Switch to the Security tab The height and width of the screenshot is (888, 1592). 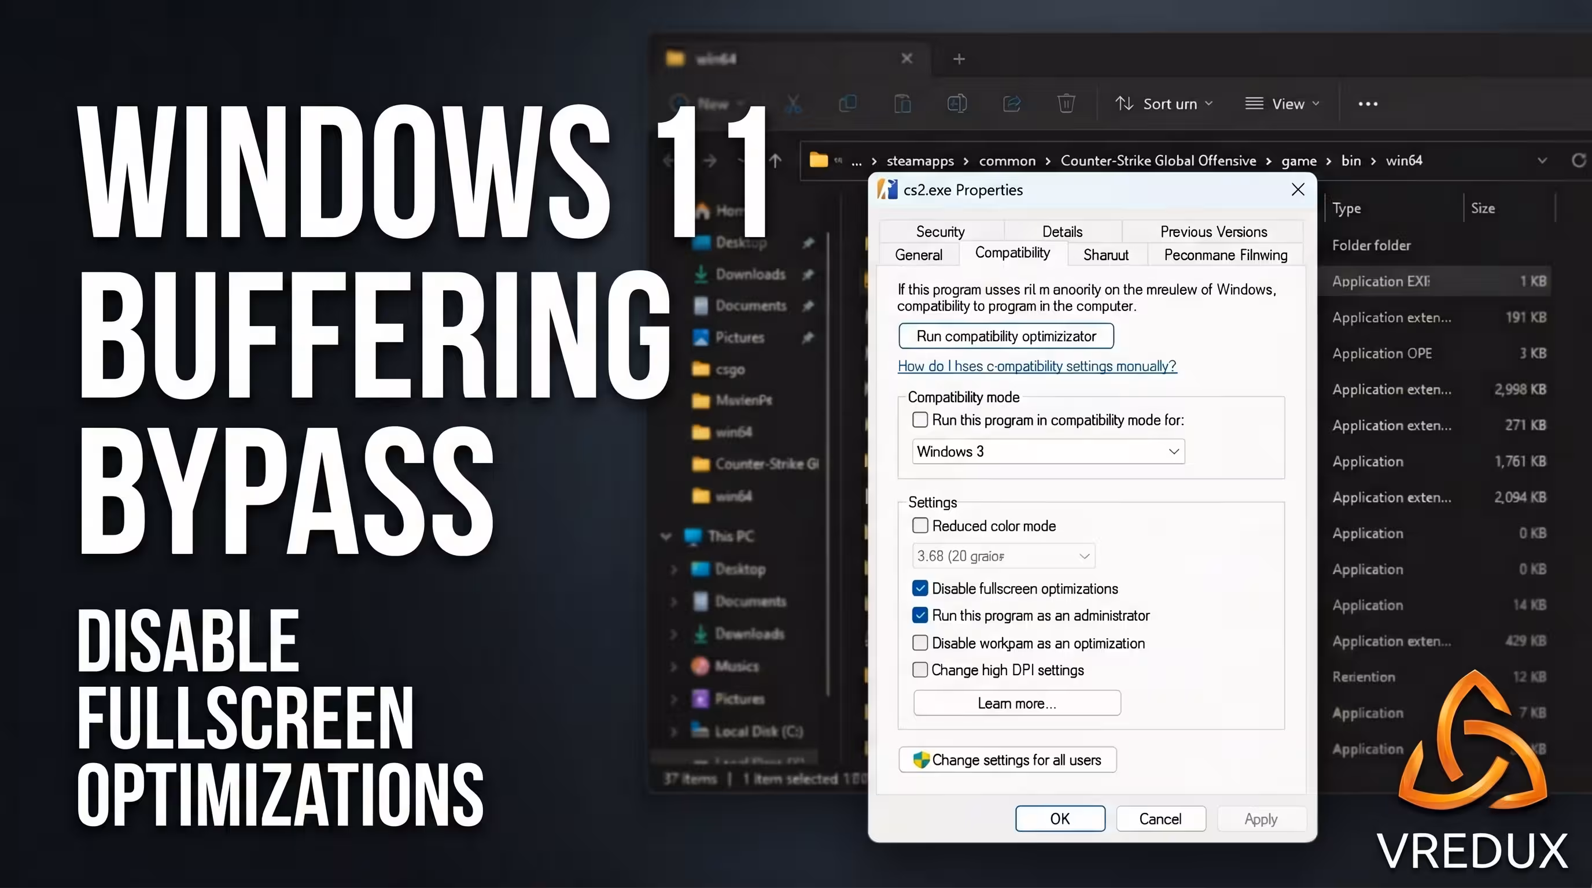tap(941, 232)
